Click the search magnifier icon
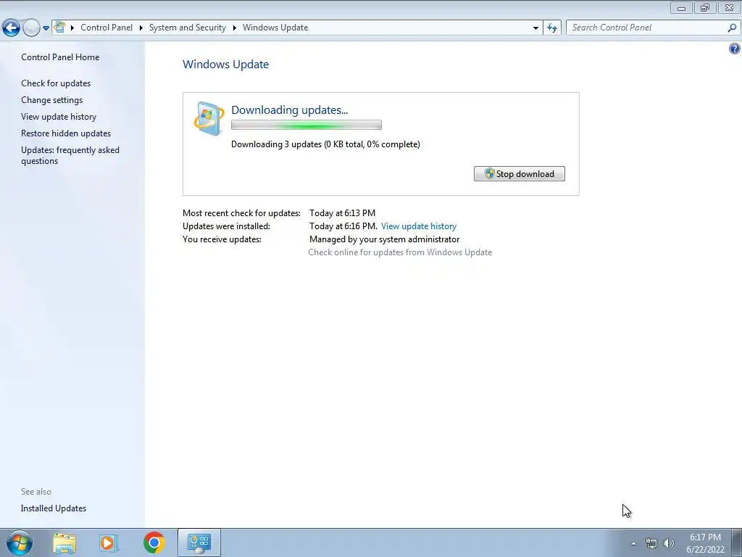Viewport: 742px width, 557px height. (x=732, y=28)
